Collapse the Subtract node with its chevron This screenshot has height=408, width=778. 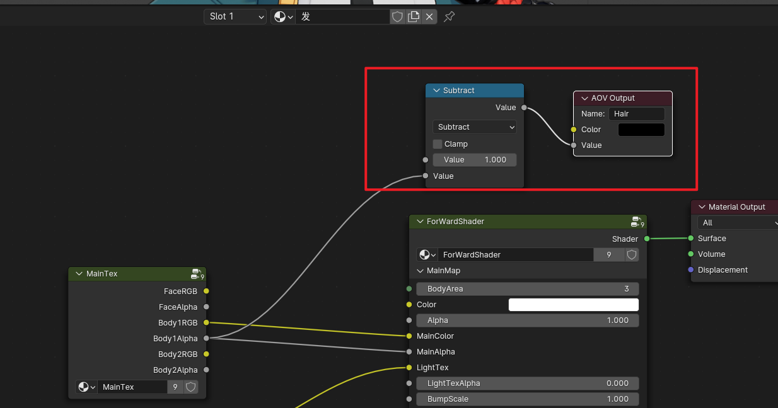click(436, 91)
